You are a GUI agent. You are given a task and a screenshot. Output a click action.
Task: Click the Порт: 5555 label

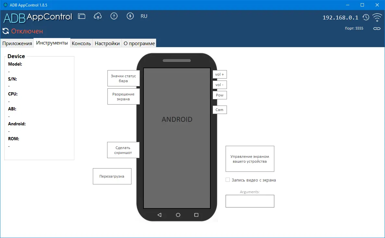(x=354, y=28)
